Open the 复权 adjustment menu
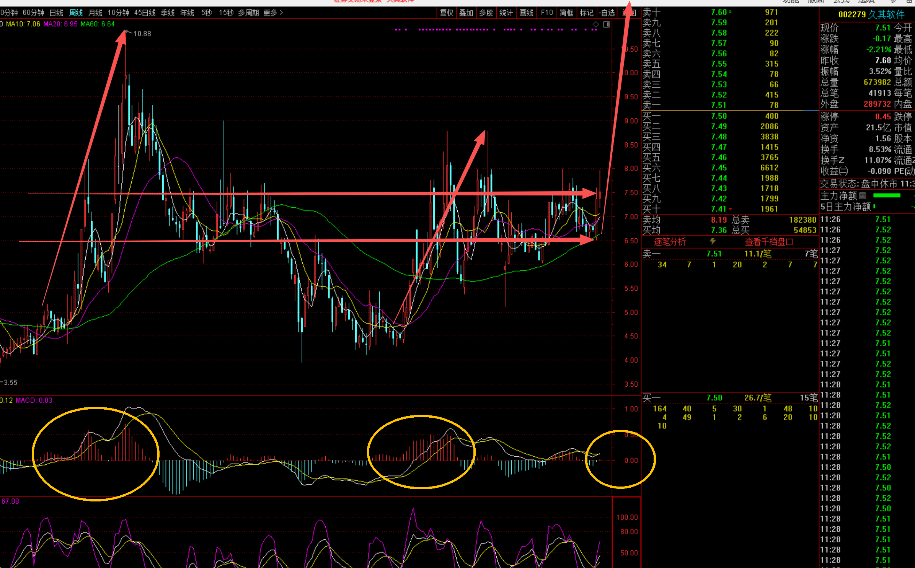 (447, 13)
